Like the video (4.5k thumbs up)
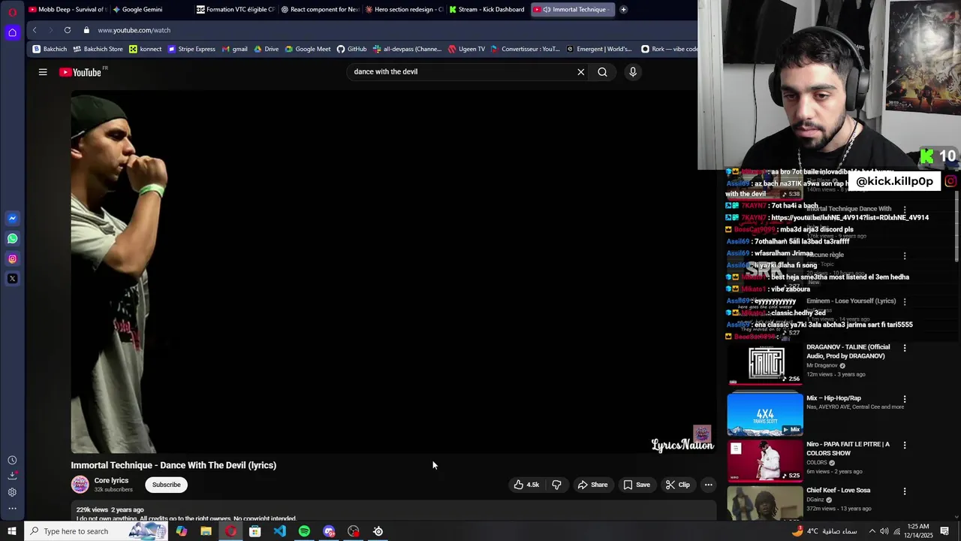961x541 pixels. tap(526, 485)
